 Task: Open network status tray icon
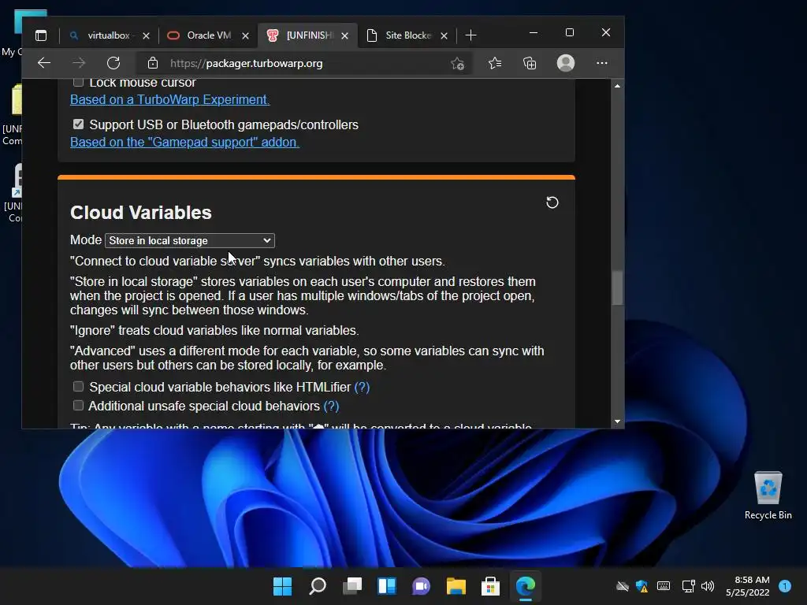point(688,586)
